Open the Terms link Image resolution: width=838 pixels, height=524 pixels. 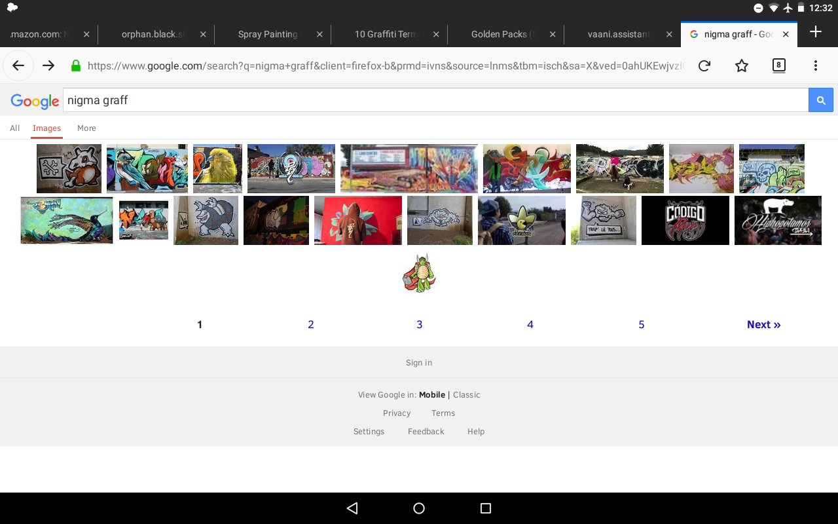click(443, 413)
